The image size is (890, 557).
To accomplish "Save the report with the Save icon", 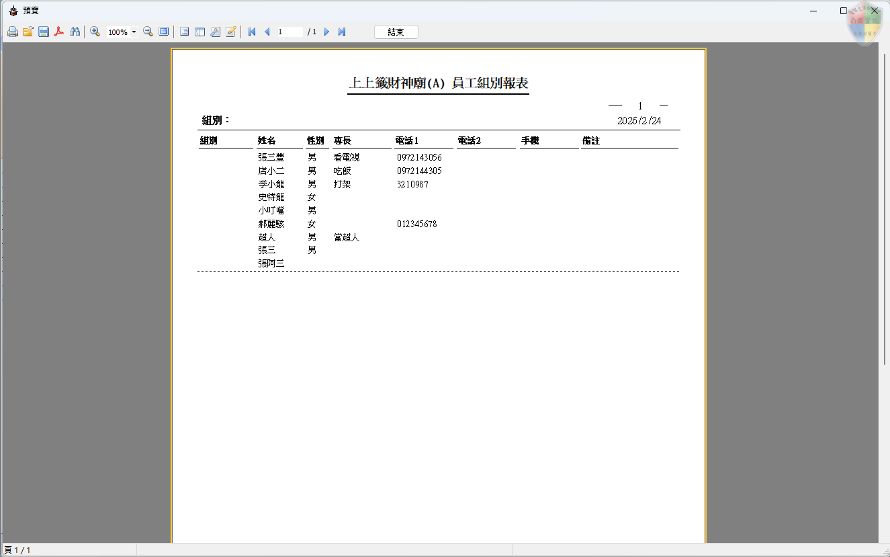I will (x=43, y=31).
